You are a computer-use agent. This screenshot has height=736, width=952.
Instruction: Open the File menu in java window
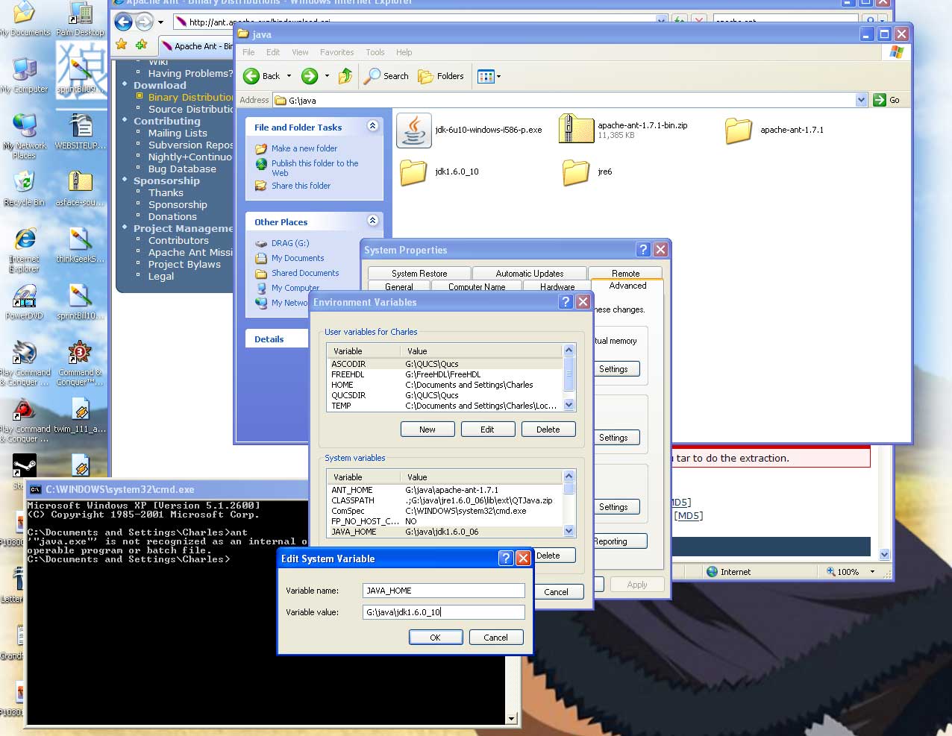248,52
